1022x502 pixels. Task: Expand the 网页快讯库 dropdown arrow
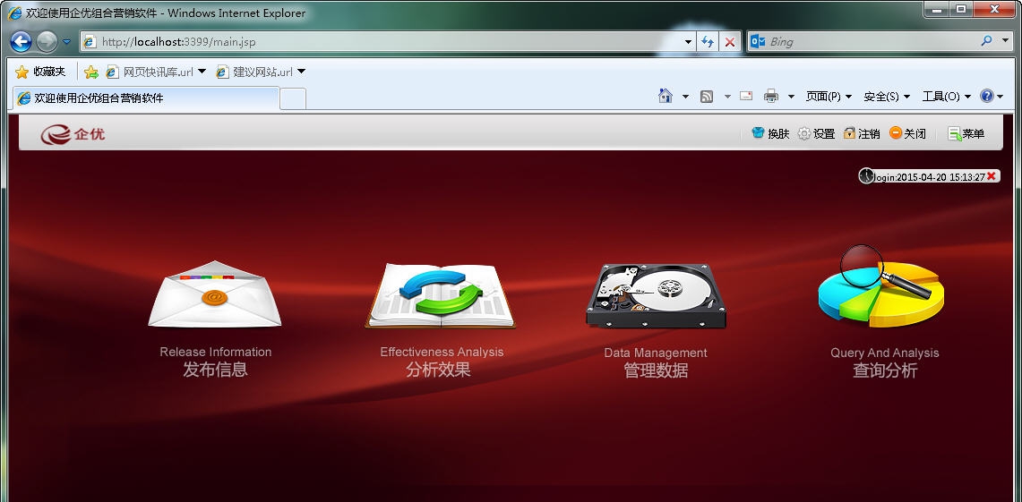202,72
